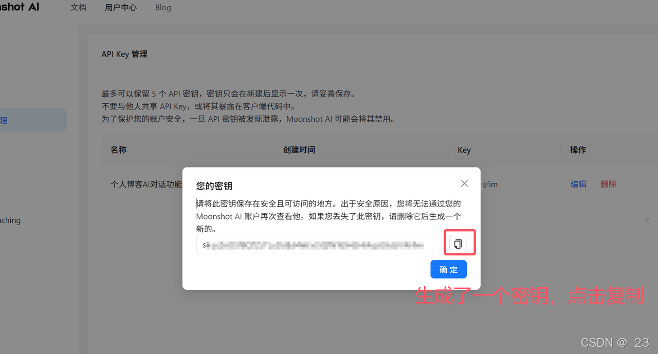This screenshot has height=354, width=658.
Task: Open the 用户中心 menu item
Action: [120, 7]
